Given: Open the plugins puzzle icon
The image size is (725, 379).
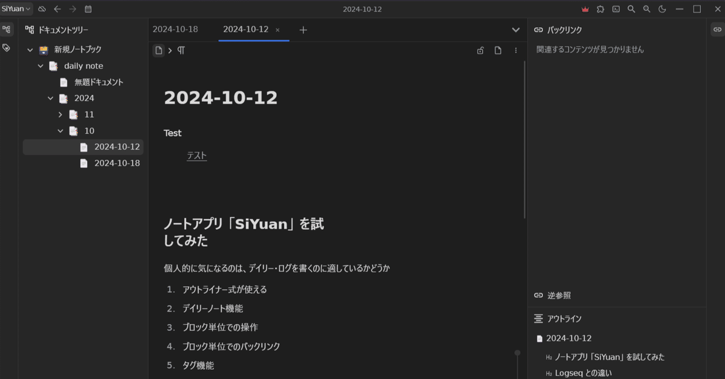Looking at the screenshot, I should [x=601, y=9].
